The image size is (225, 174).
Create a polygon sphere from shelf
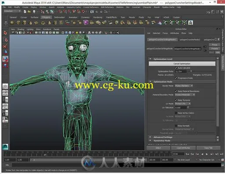(12, 22)
